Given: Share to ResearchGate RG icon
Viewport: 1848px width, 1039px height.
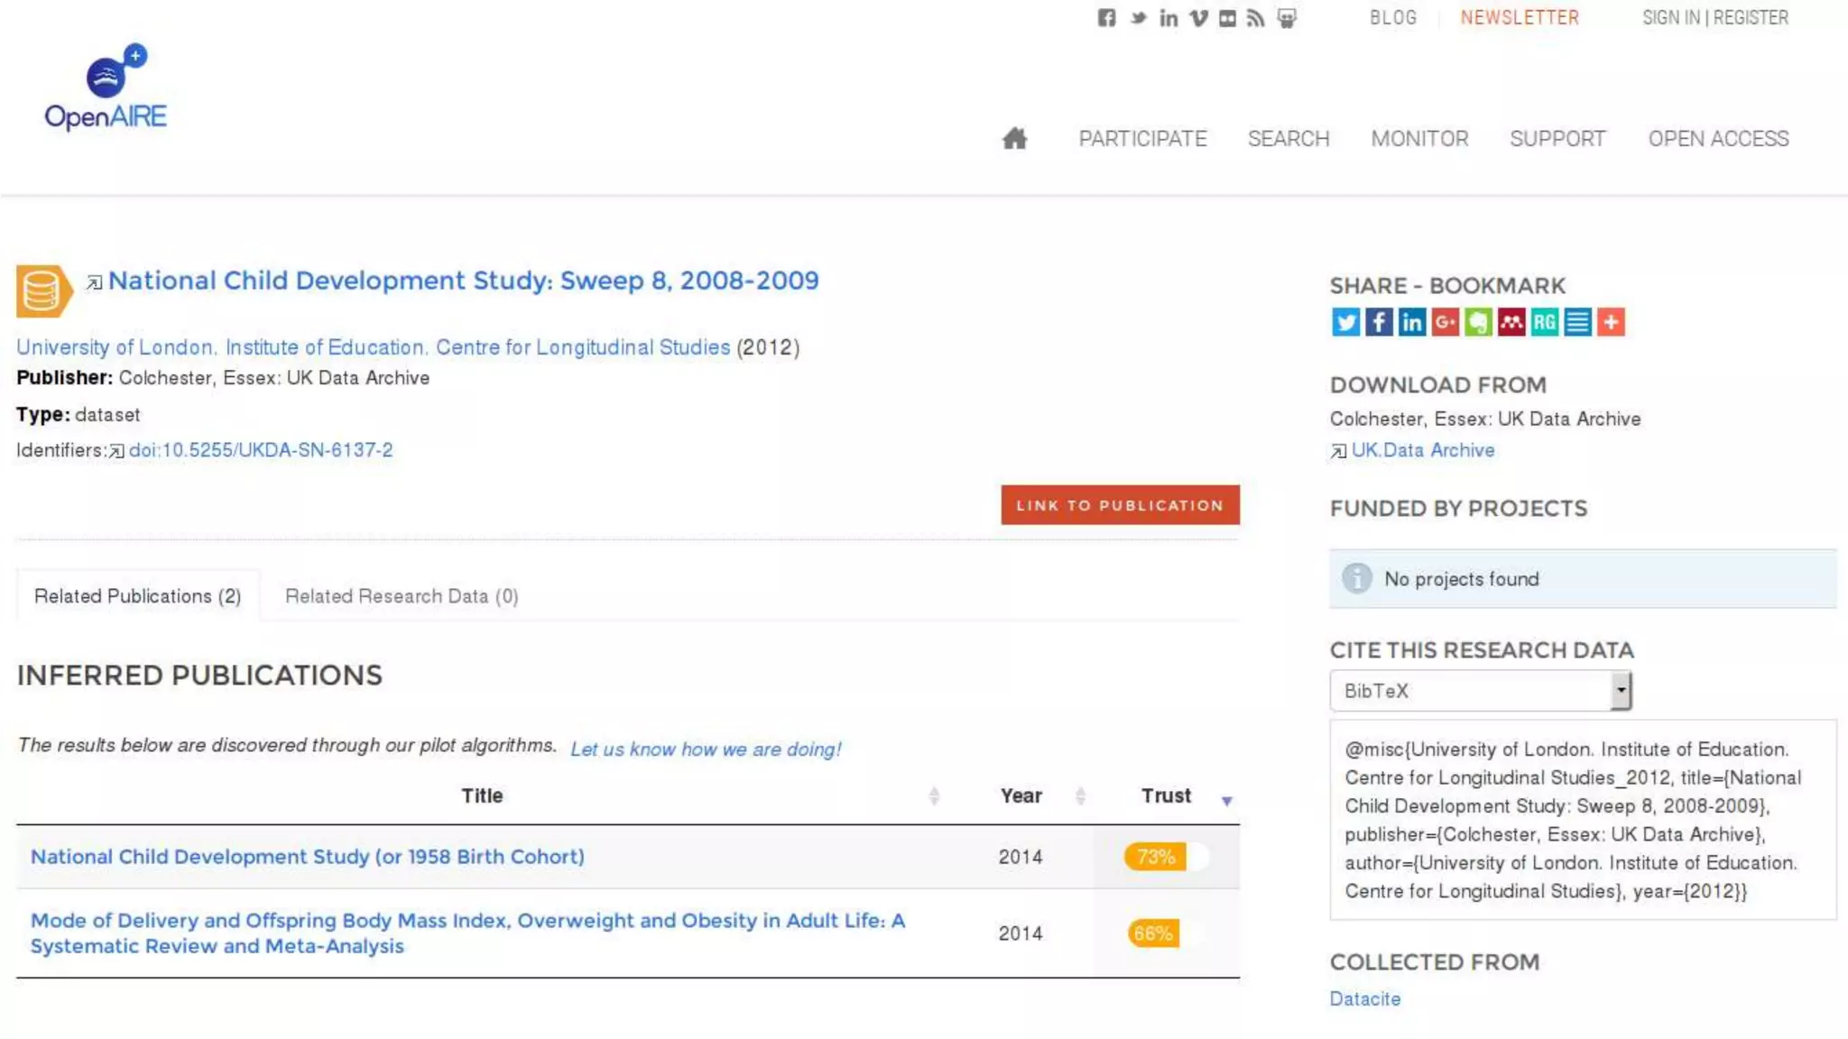Looking at the screenshot, I should (x=1544, y=322).
